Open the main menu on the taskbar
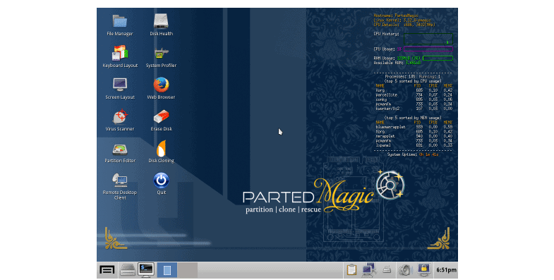The height and width of the screenshot is (280, 554). point(107,270)
